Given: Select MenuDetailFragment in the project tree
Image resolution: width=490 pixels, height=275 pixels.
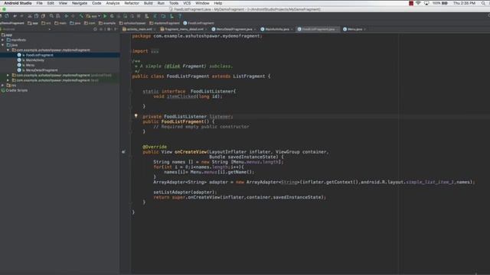Looking at the screenshot, I should tap(41, 70).
